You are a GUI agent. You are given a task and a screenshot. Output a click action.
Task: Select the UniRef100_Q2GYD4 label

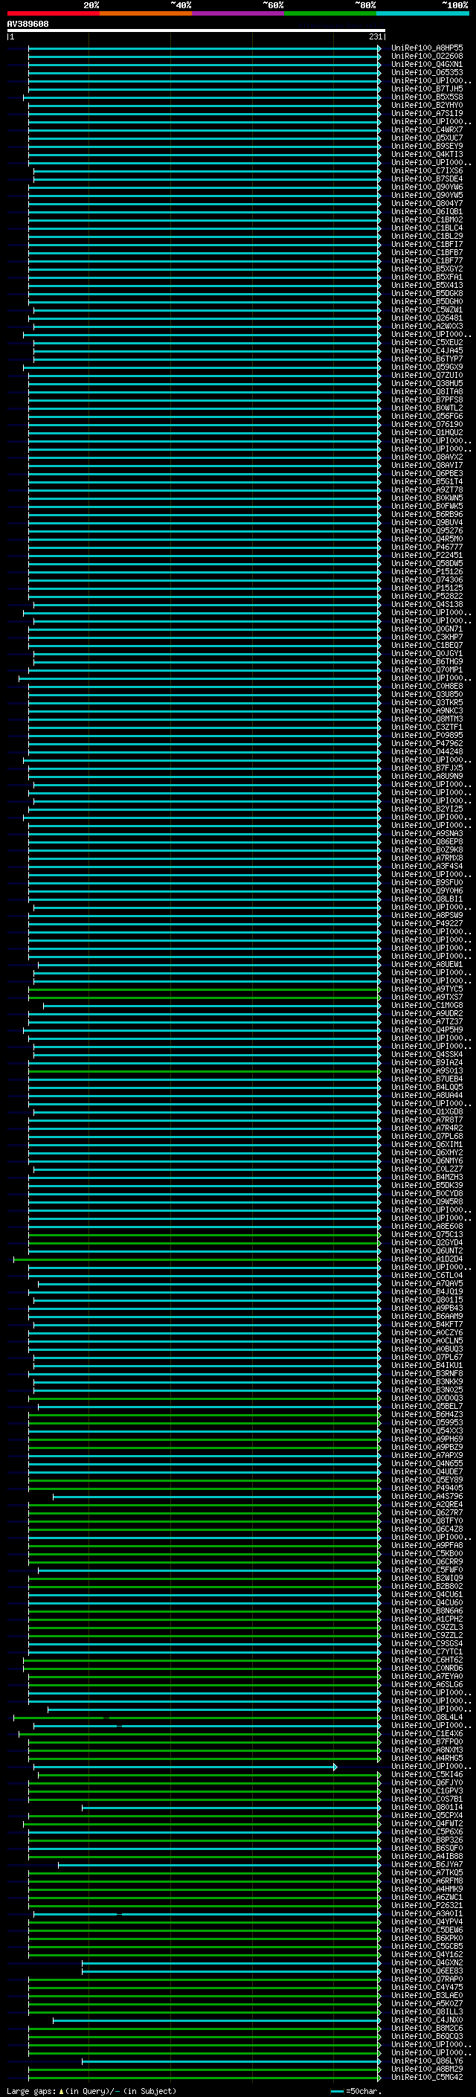[427, 1242]
